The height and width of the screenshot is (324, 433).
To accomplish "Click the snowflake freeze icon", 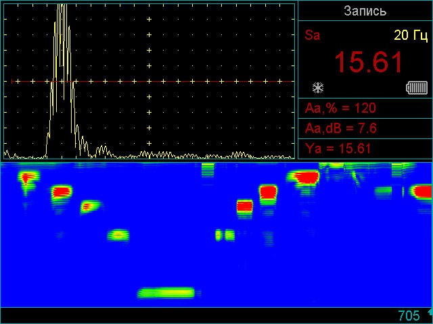I will click(317, 87).
